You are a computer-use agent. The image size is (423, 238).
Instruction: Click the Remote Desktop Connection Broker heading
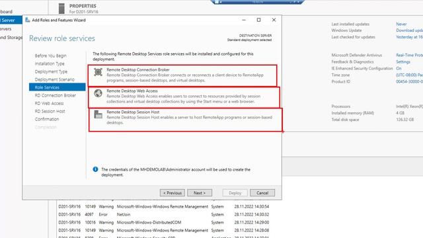point(138,69)
